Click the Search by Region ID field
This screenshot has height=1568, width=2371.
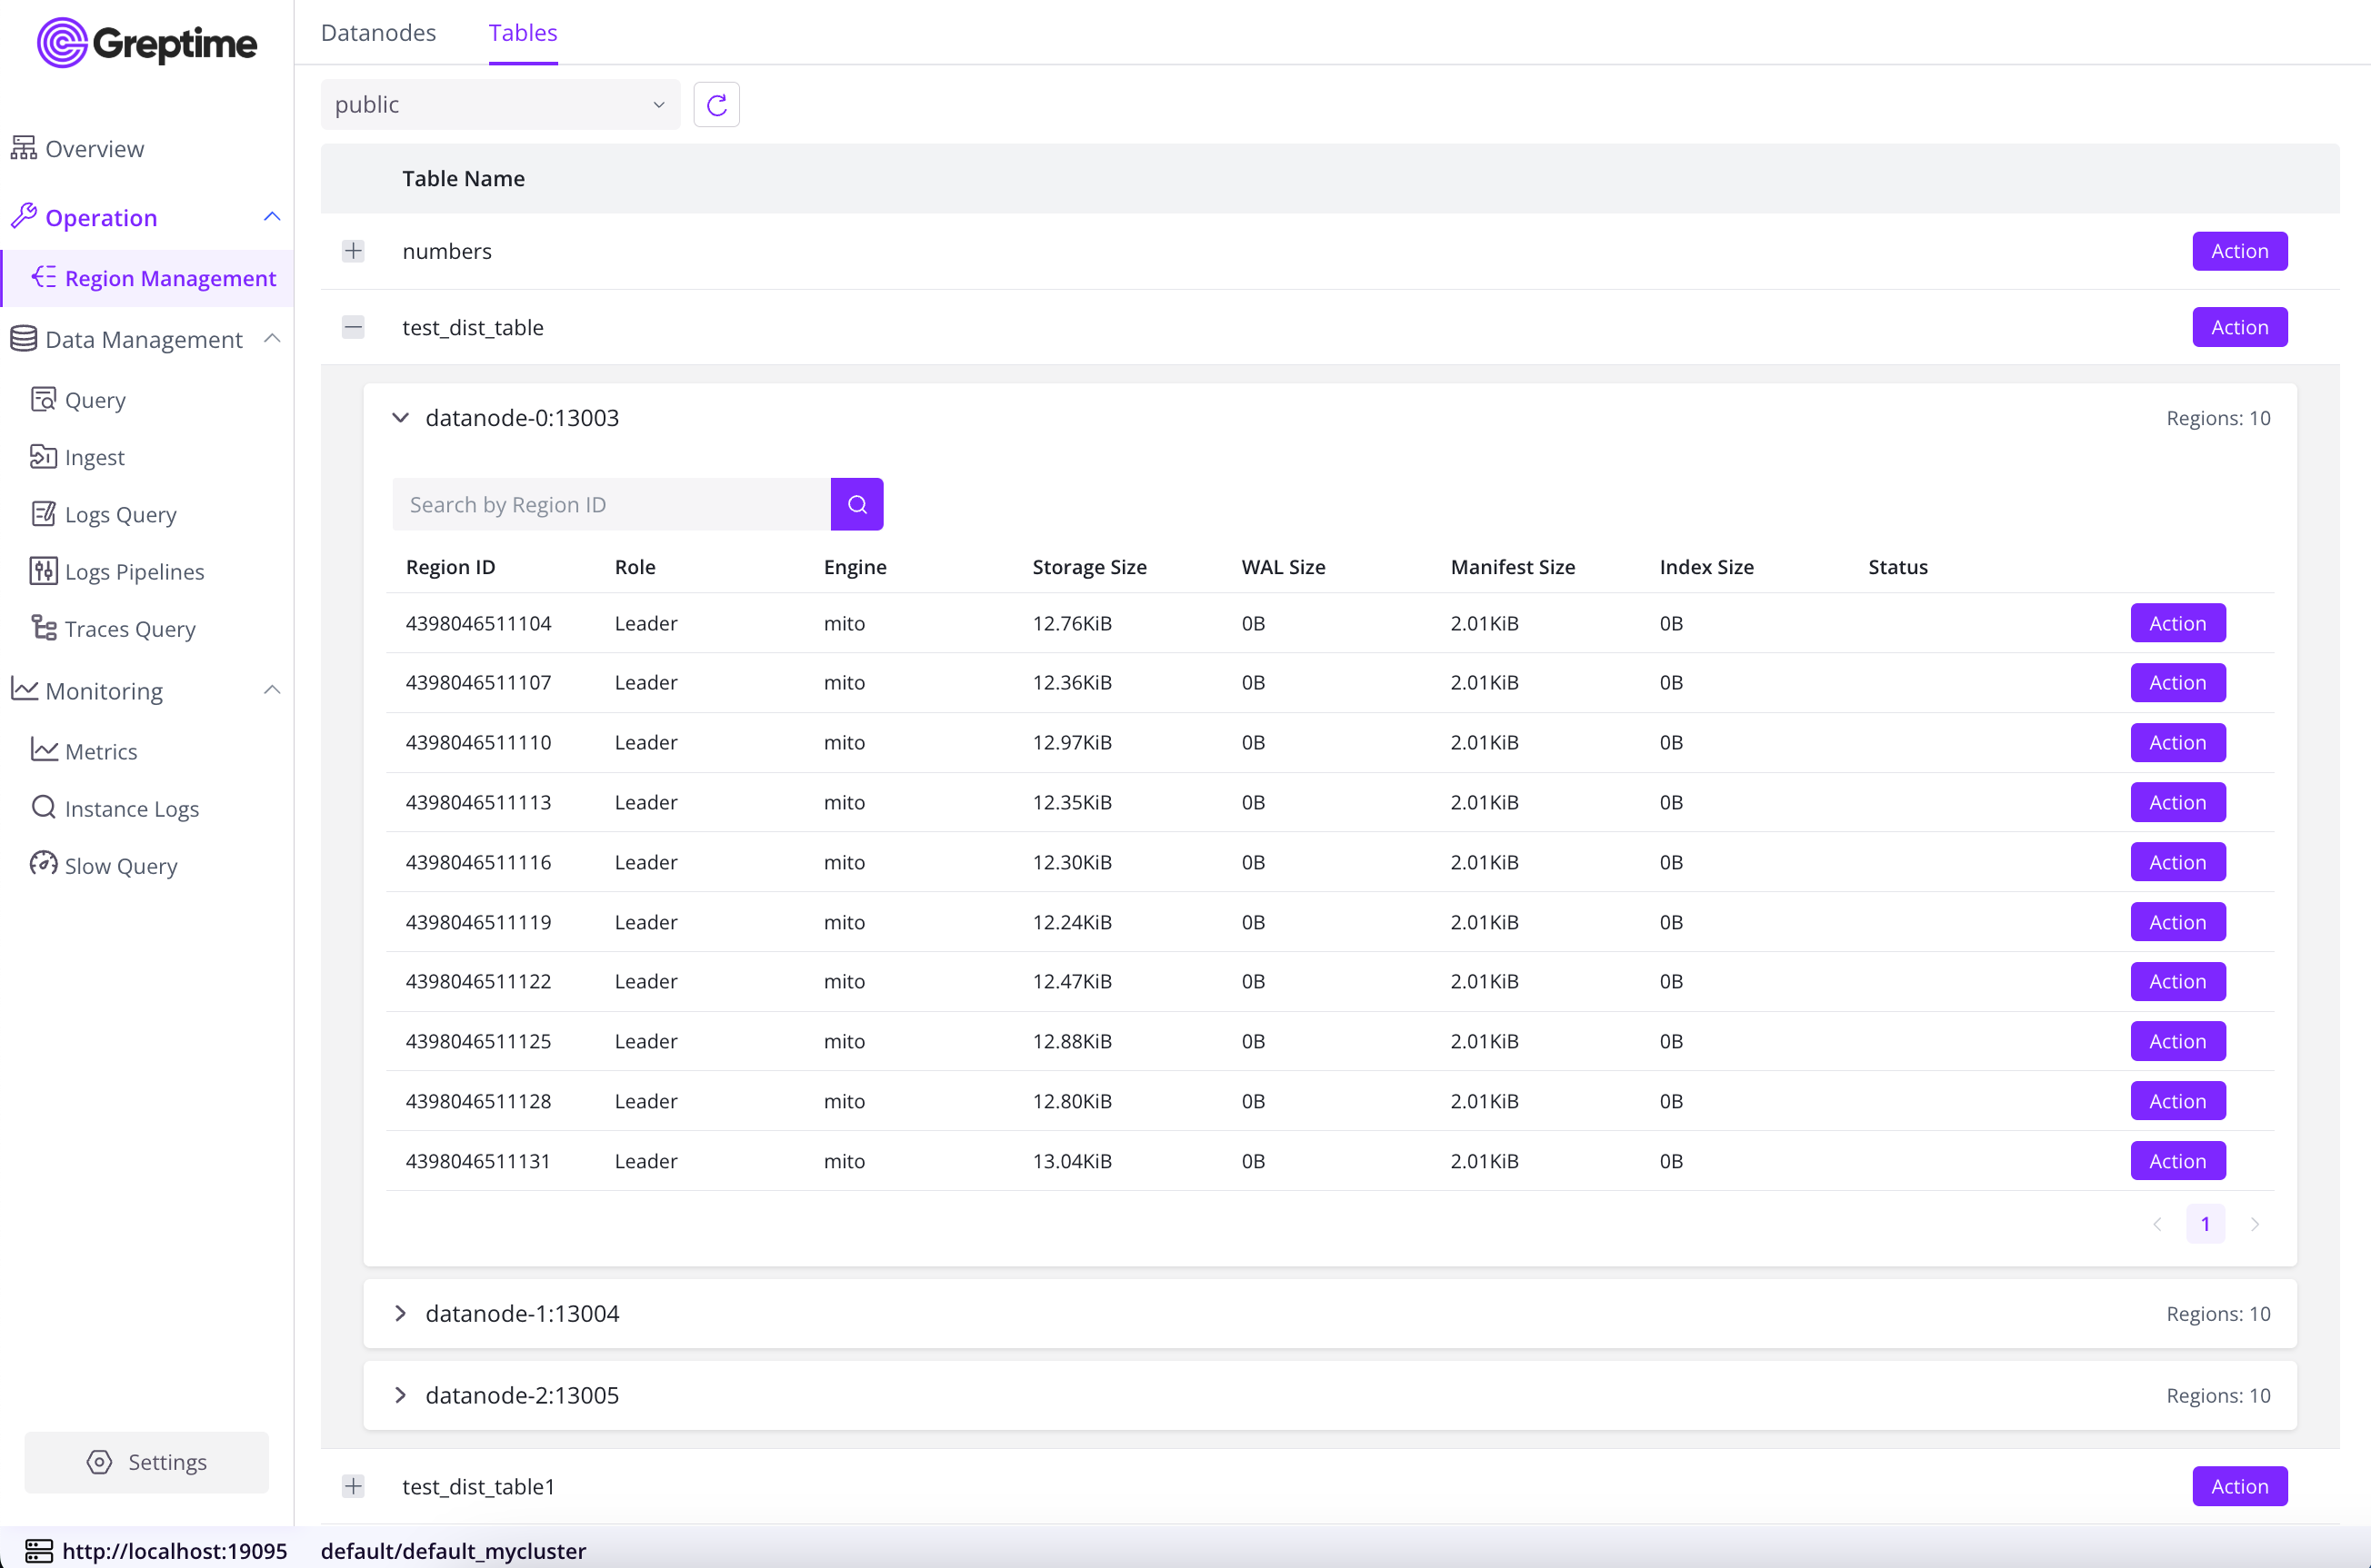[611, 505]
